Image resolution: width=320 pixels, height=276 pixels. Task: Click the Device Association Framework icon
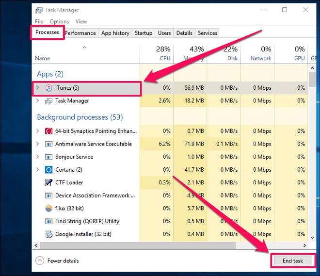pos(48,195)
